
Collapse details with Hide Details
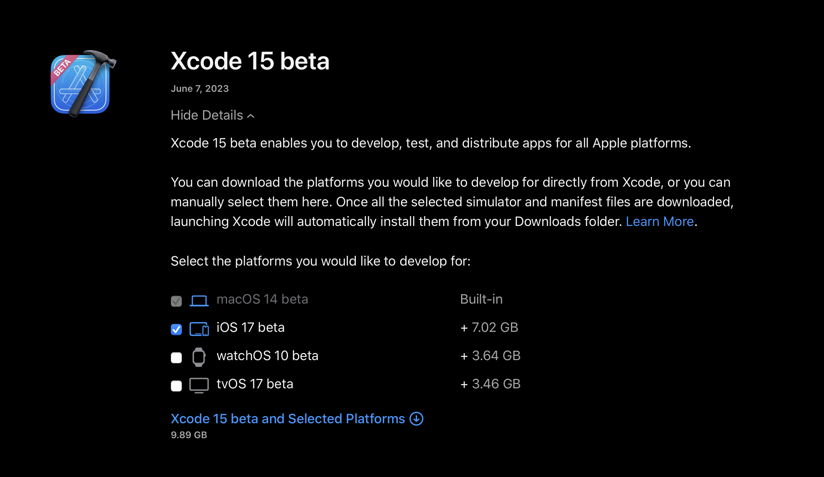pos(207,115)
